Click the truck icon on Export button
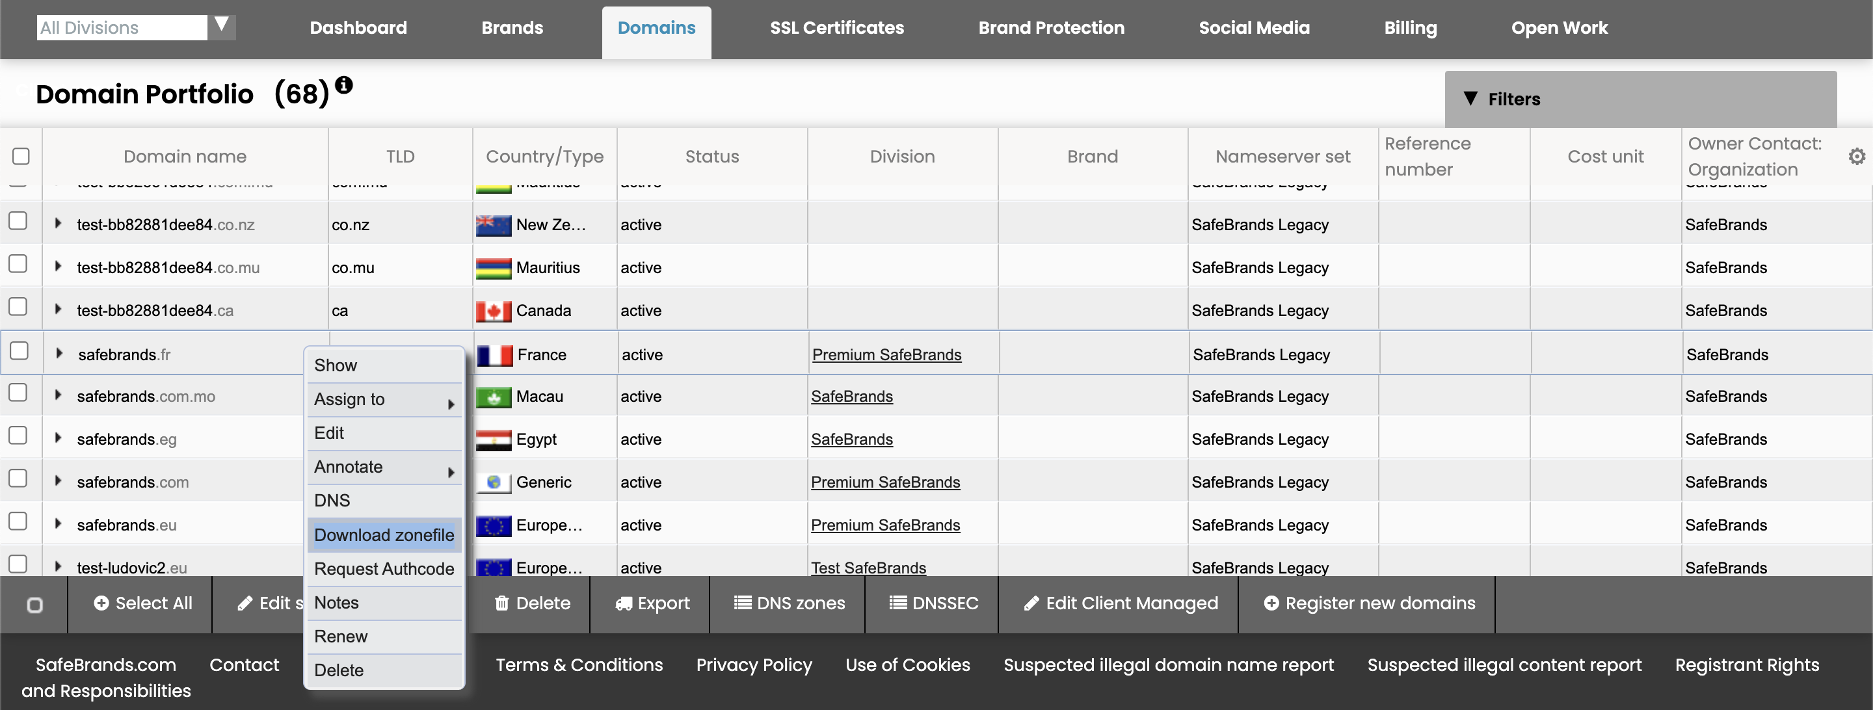The height and width of the screenshot is (710, 1873). 624,604
